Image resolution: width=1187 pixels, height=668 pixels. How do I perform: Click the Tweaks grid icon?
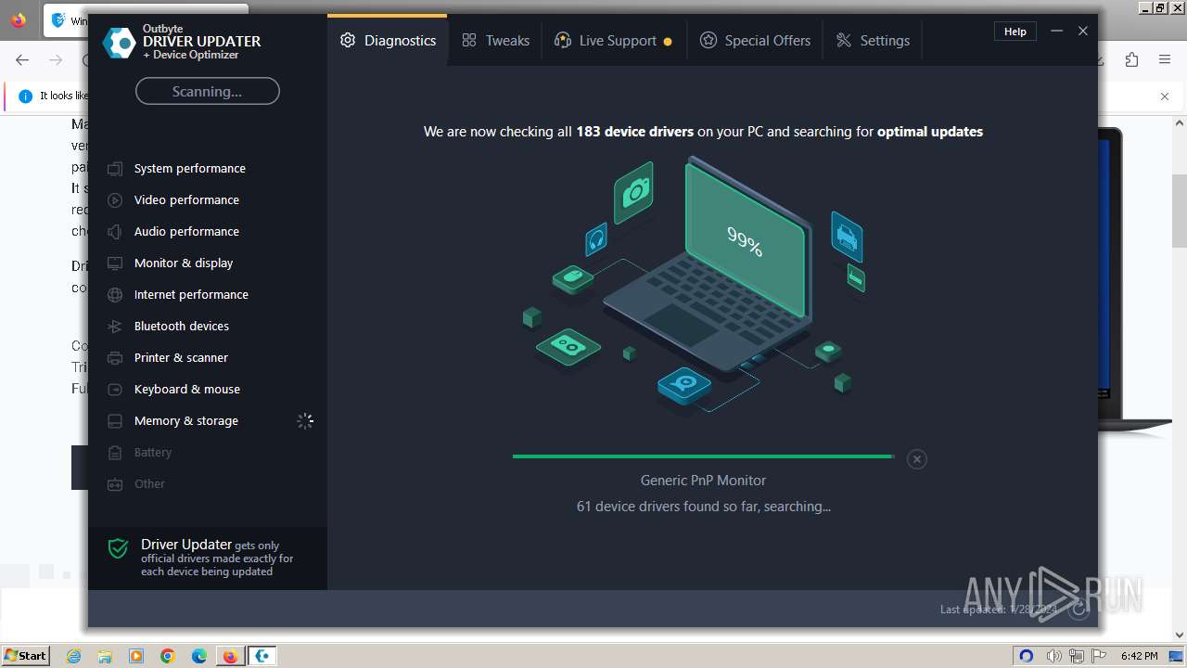(x=469, y=41)
